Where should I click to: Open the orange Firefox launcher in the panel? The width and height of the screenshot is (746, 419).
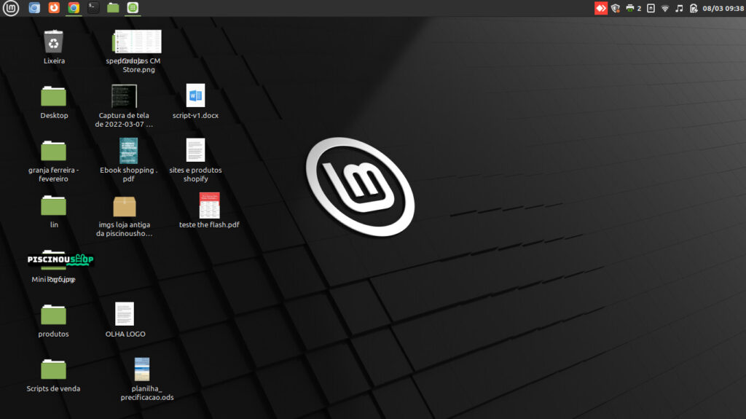tap(54, 8)
